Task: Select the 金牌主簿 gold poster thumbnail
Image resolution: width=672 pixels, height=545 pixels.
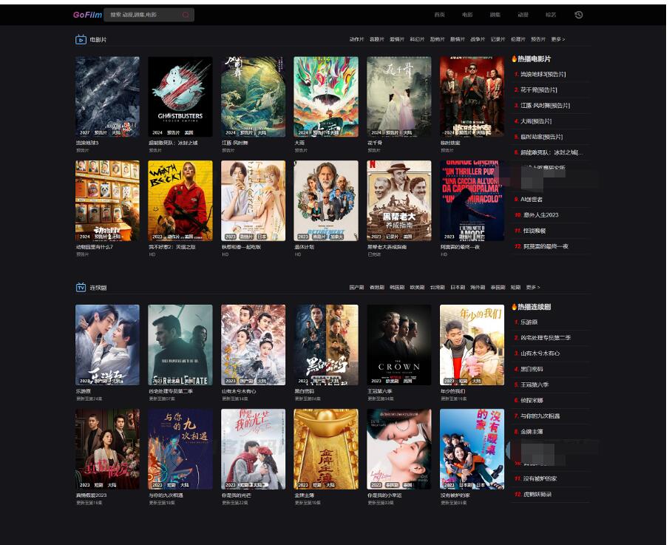Action: 326,449
